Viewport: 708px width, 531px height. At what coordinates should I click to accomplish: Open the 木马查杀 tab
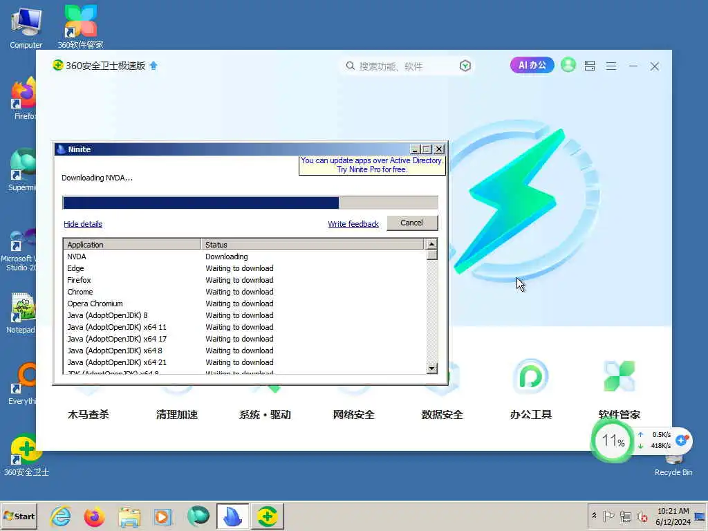88,415
